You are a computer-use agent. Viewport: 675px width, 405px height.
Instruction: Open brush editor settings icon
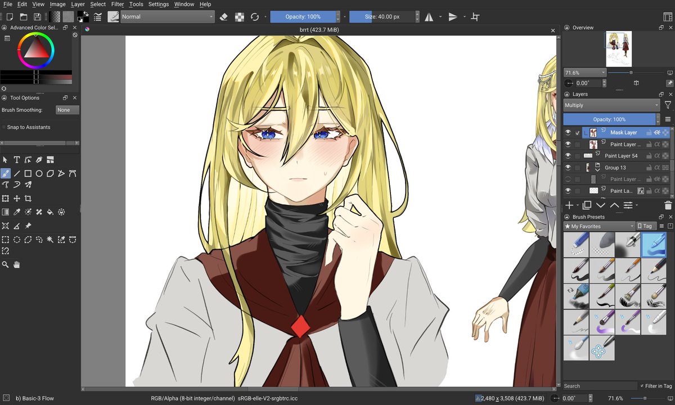coord(97,17)
